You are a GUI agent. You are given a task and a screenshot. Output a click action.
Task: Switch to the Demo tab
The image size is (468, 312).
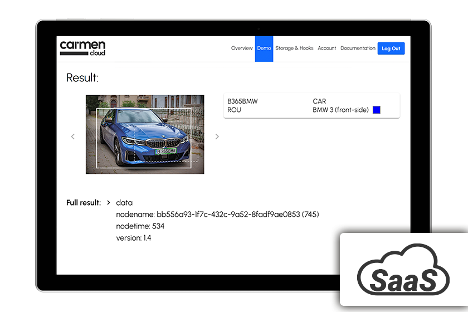[264, 48]
